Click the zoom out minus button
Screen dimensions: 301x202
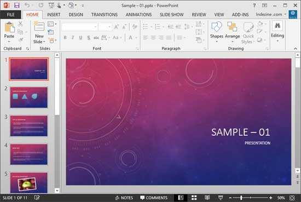[x=230, y=198]
